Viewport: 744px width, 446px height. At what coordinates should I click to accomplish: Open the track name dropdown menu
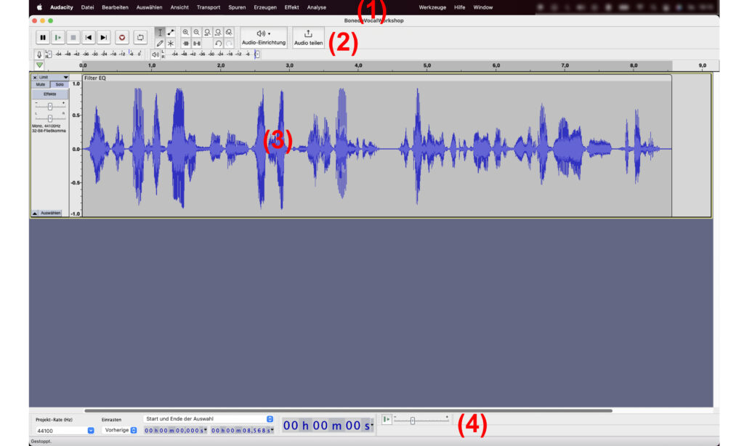tap(54, 77)
